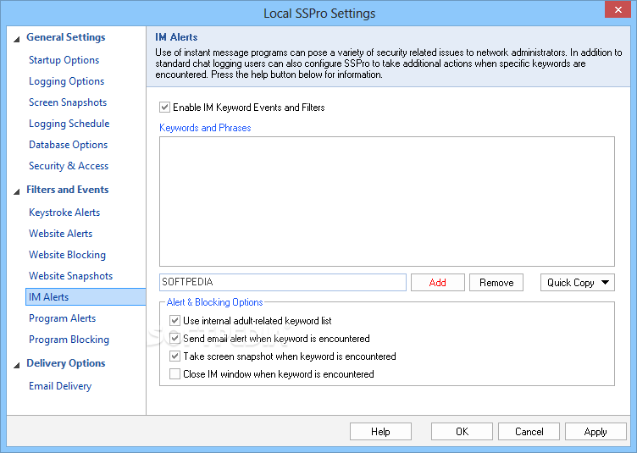The height and width of the screenshot is (453, 637).
Task: Click the Remove keyword button
Action: tap(496, 283)
